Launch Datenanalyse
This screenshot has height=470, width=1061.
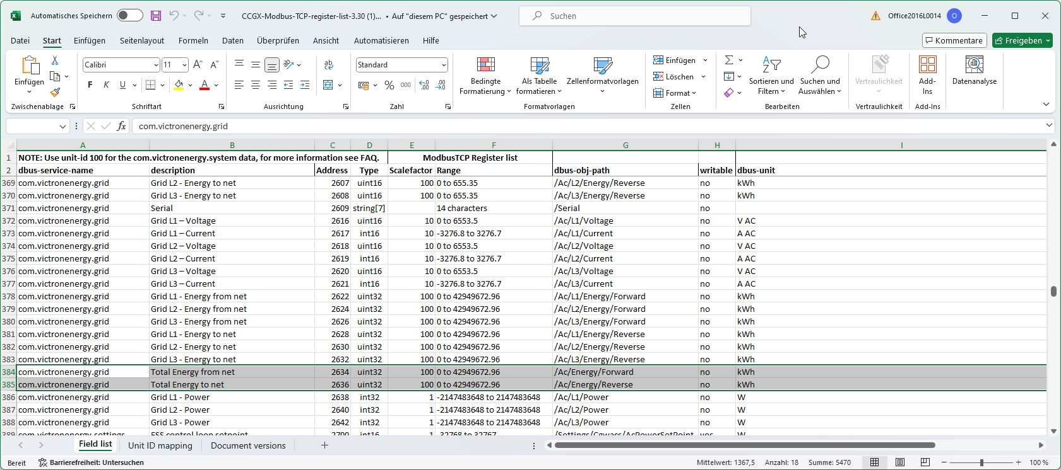tap(975, 71)
